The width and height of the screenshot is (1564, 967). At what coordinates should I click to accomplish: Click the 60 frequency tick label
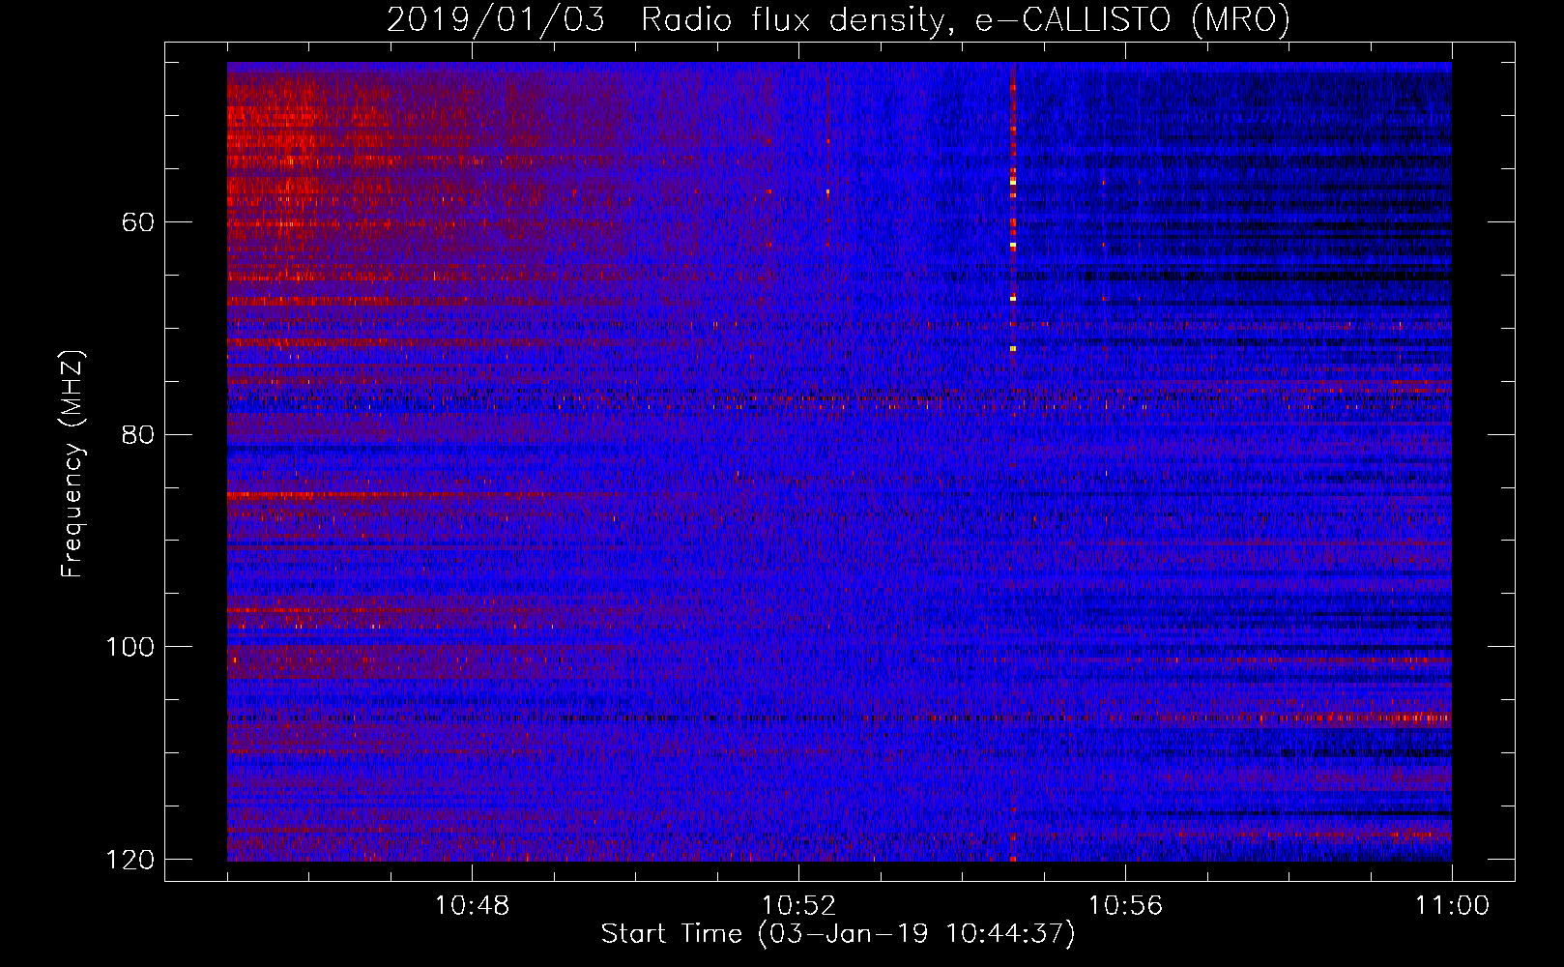(138, 222)
